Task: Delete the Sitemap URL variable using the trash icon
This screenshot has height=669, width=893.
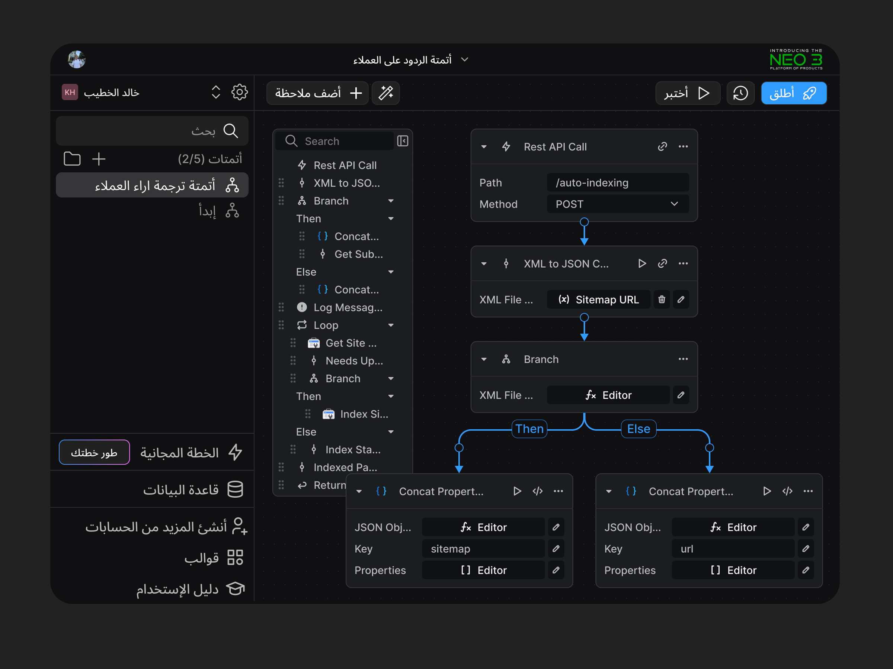Action: point(662,299)
